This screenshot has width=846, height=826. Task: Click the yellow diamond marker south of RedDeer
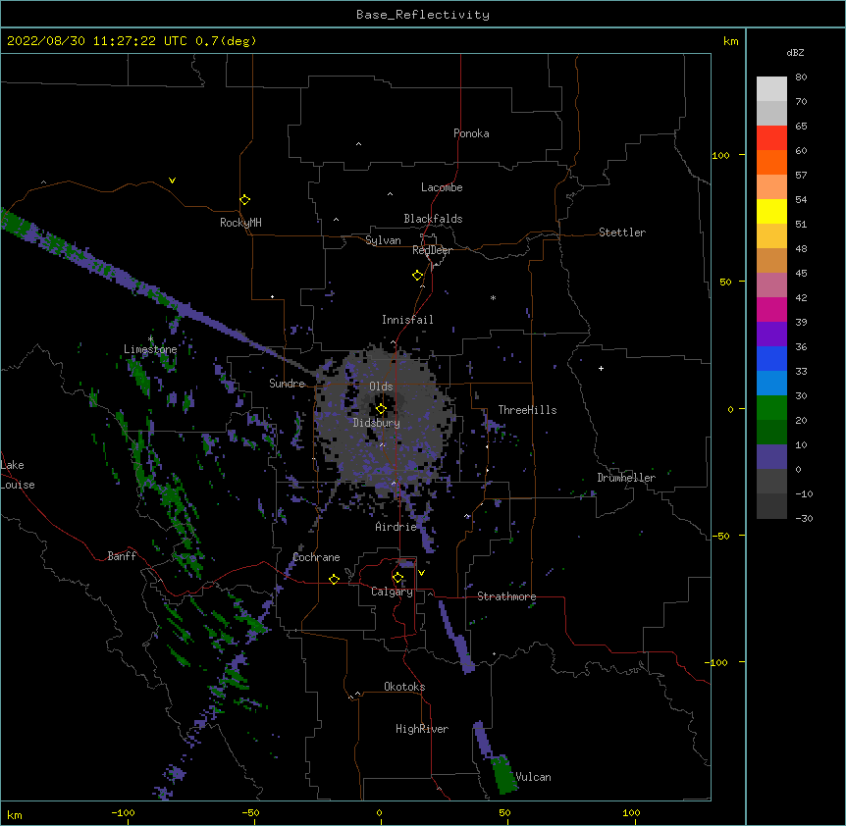[x=418, y=276]
